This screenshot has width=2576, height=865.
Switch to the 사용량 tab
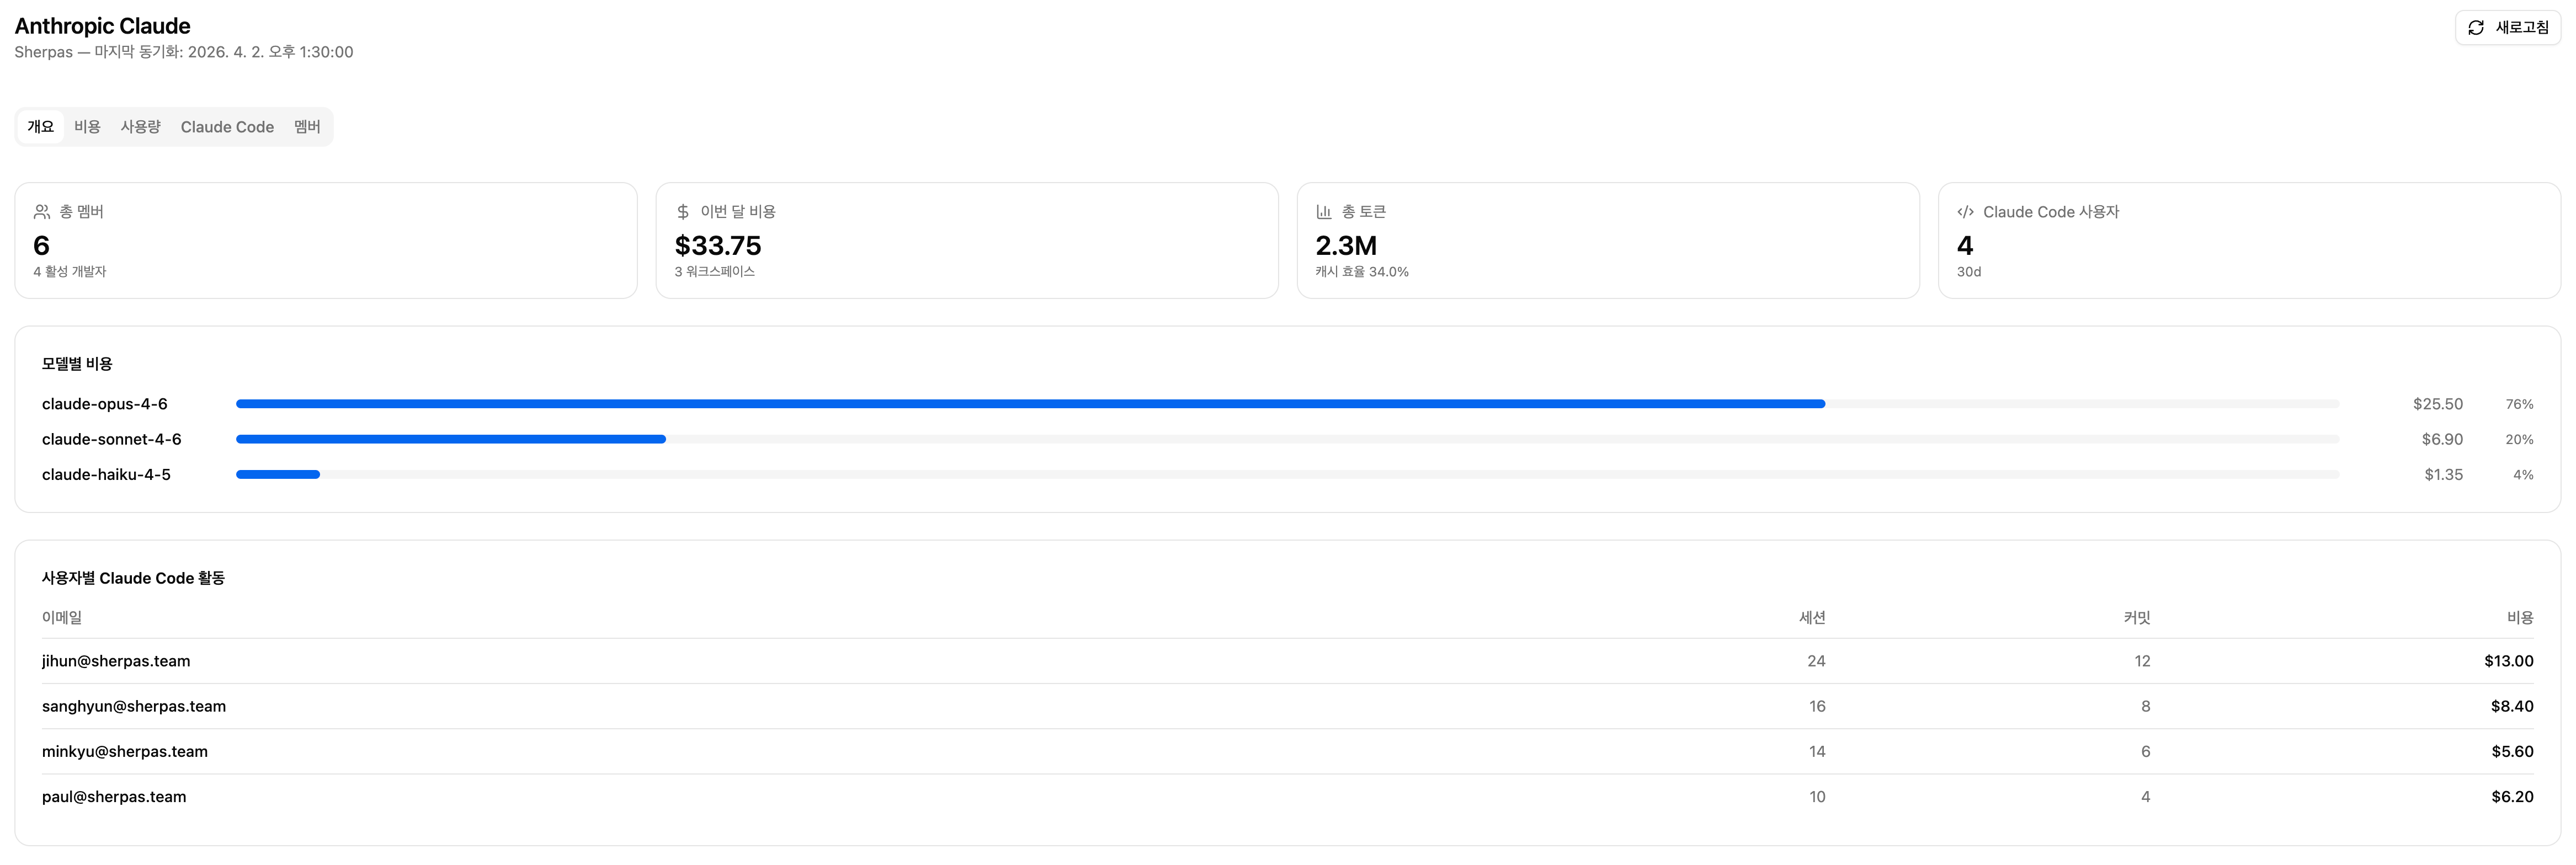[x=140, y=127]
